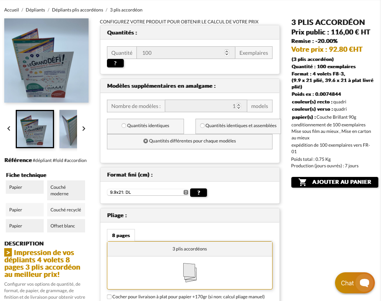Select Quantités identiques et assemblées option
Screen dimensions: 381x301
[x=202, y=126]
